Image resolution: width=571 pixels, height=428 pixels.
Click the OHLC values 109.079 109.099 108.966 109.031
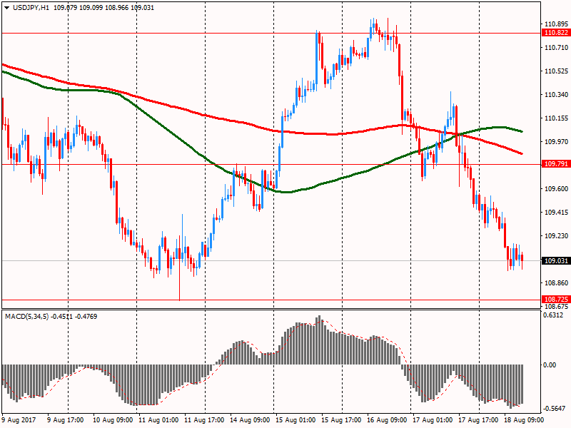pos(103,8)
